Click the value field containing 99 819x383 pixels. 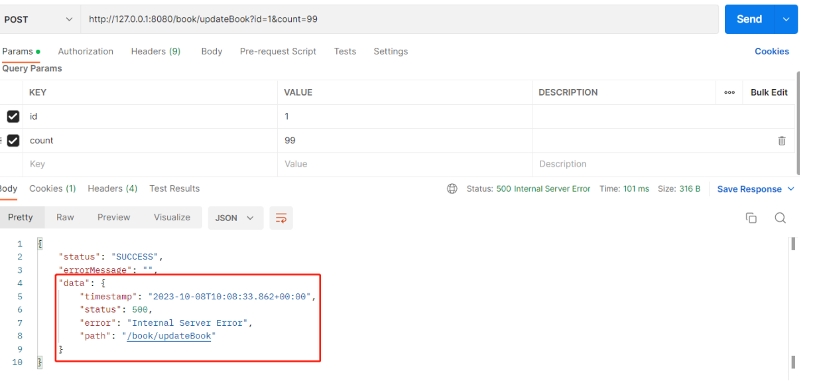click(405, 141)
